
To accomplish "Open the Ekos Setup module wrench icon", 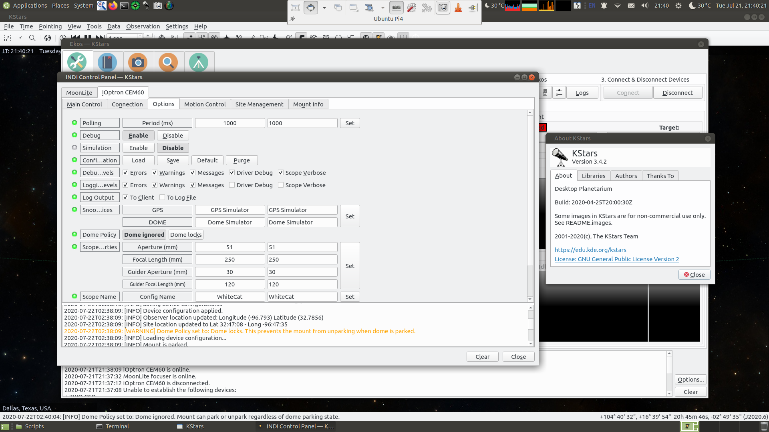I will tap(77, 62).
